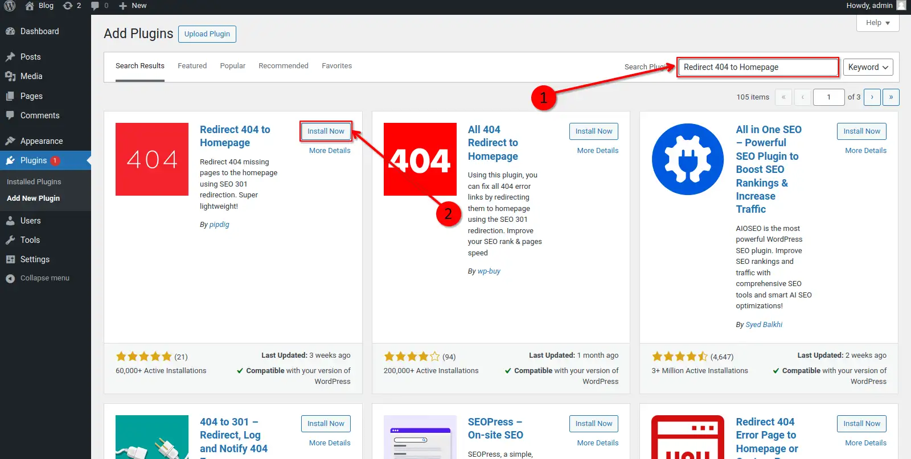911x459 pixels.
Task: Click the Redirect 404 to Homepage plugin thumbnail
Action: click(x=152, y=159)
